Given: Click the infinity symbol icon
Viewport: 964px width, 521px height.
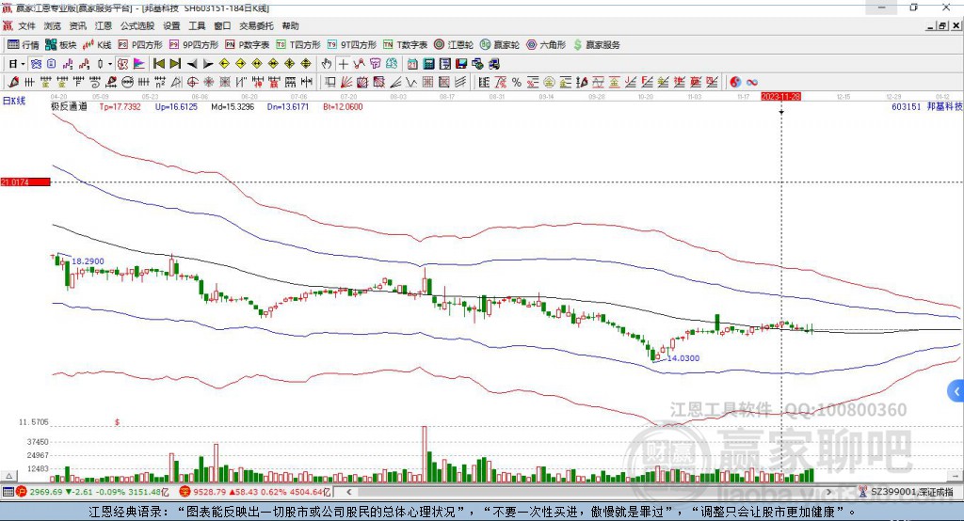Looking at the screenshot, I should coord(752,83).
